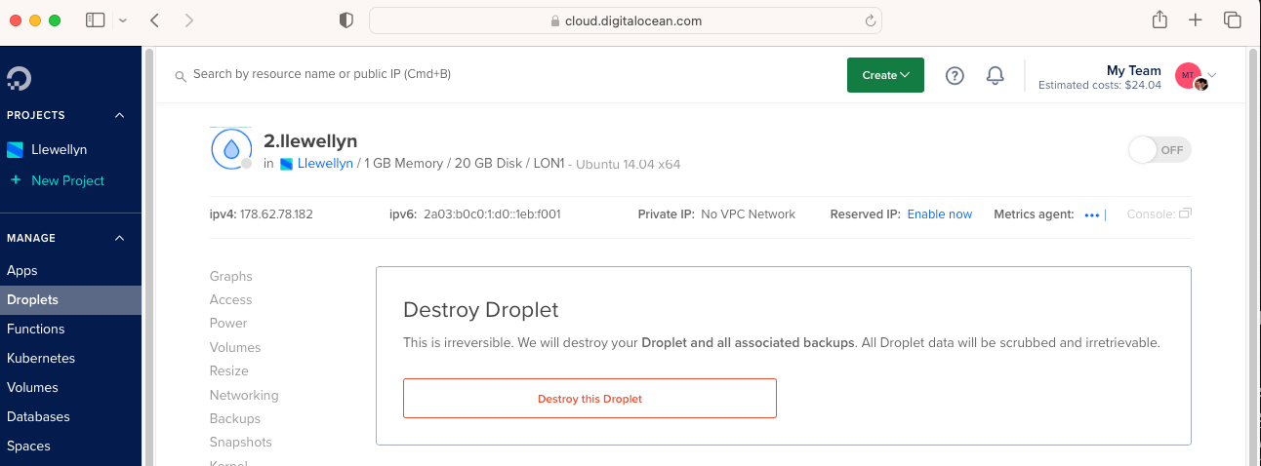Expand sidebar options chevron in Safari toolbar
Viewport: 1261px width, 466px height.
122,20
